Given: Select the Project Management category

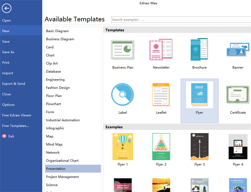Looking at the screenshot, I should [x=73, y=177].
